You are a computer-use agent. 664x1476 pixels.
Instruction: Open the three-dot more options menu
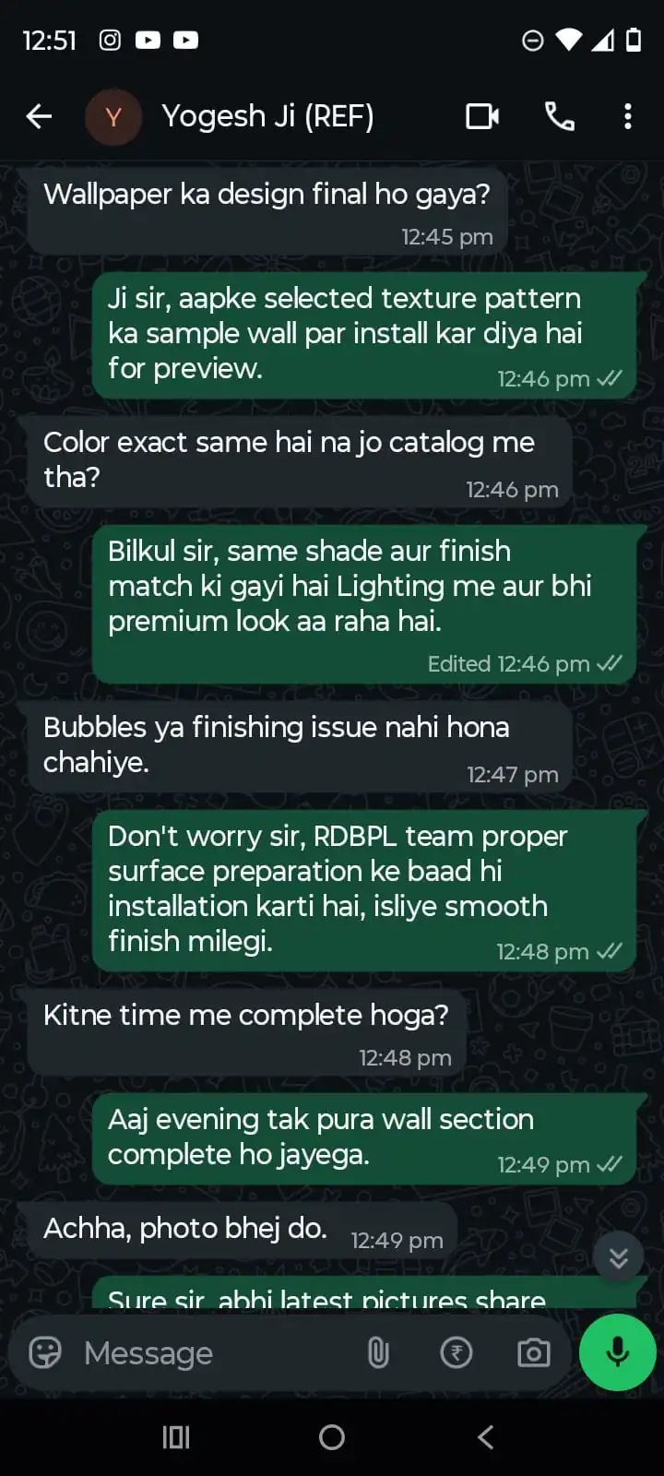(x=628, y=116)
